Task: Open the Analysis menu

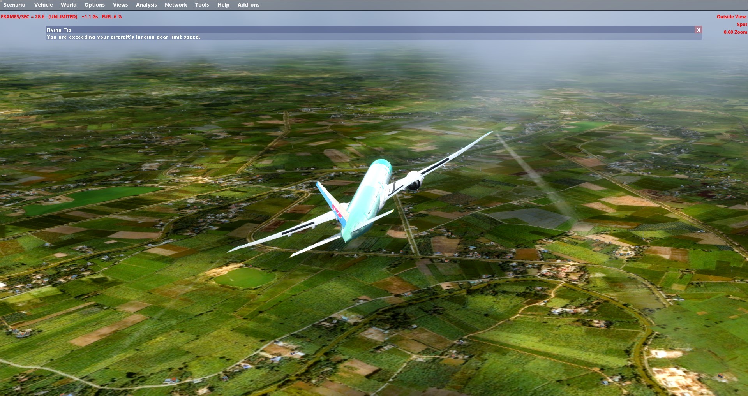Action: pyautogui.click(x=146, y=5)
